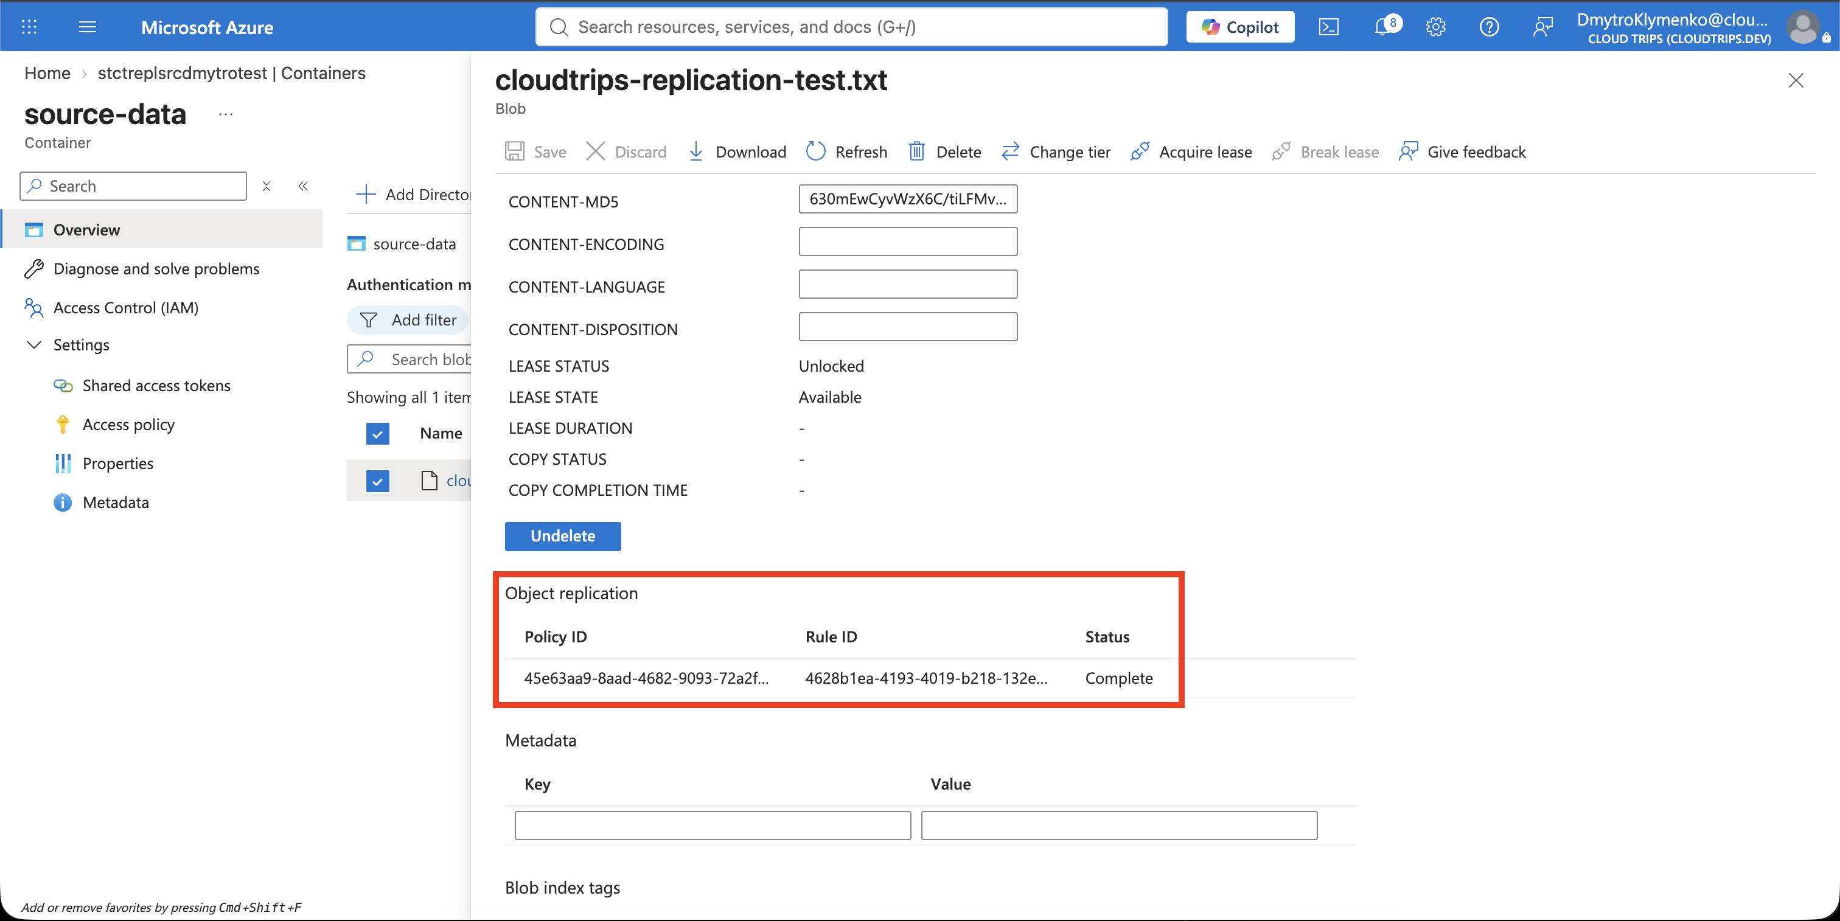This screenshot has width=1840, height=921.
Task: Click the Search blobs field
Action: point(409,359)
